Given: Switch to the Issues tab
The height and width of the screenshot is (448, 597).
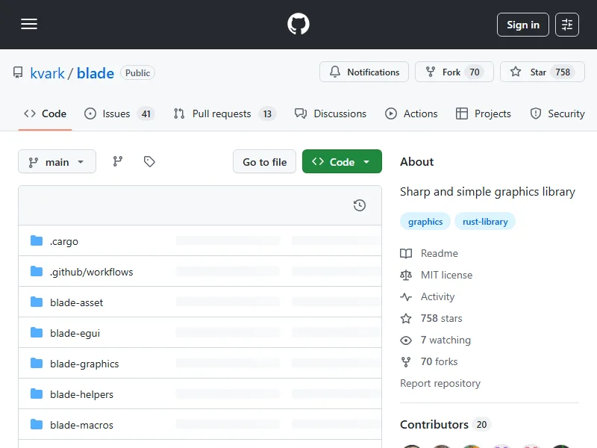Looking at the screenshot, I should (116, 113).
